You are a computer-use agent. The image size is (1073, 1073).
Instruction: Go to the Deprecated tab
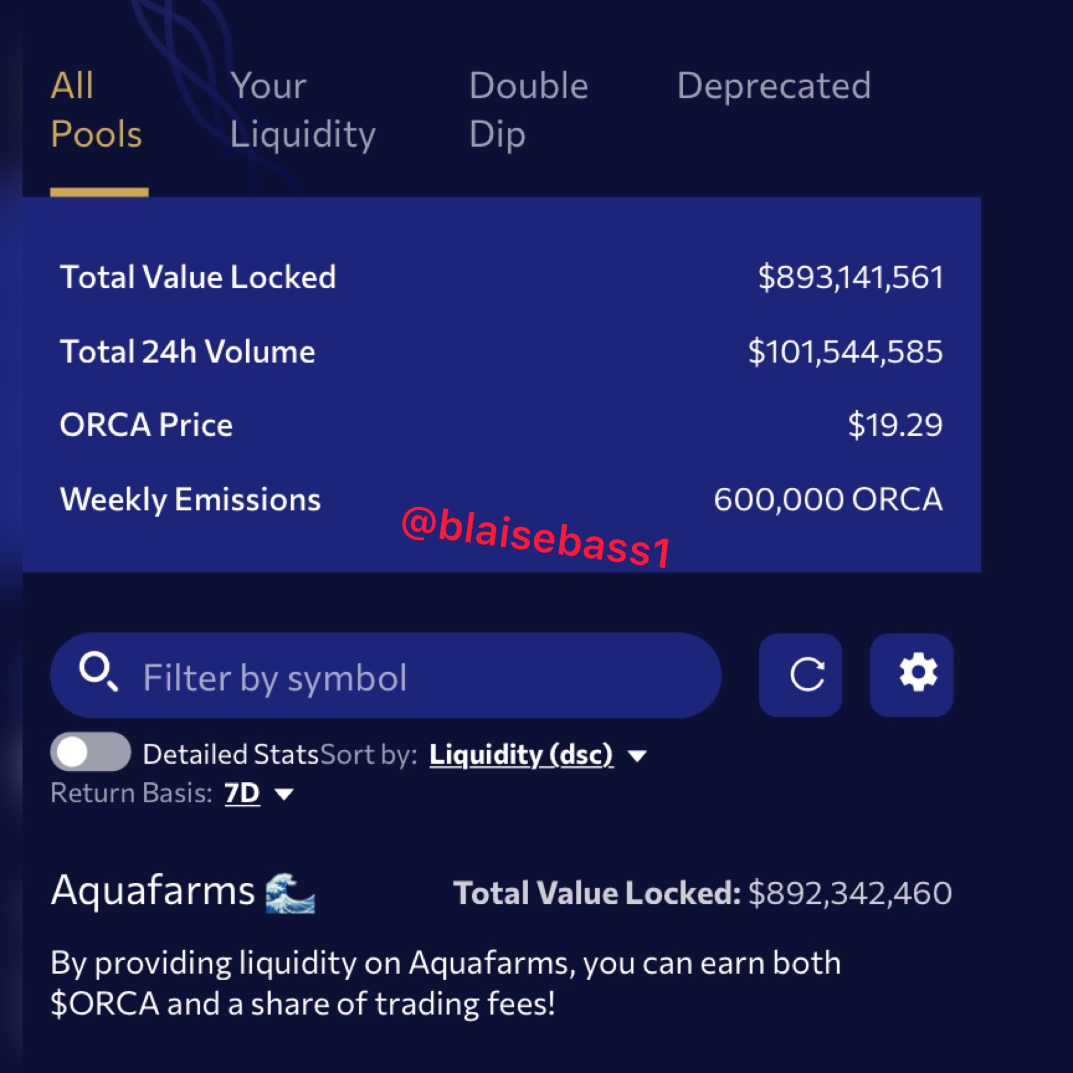click(x=774, y=86)
